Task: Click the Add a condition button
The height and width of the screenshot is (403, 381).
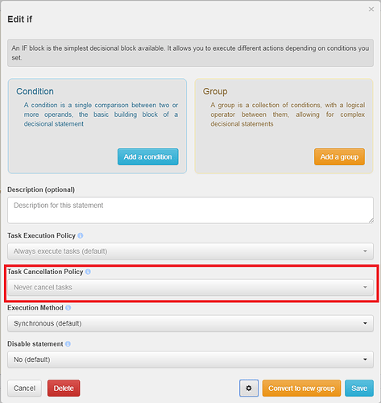Action: tap(147, 156)
